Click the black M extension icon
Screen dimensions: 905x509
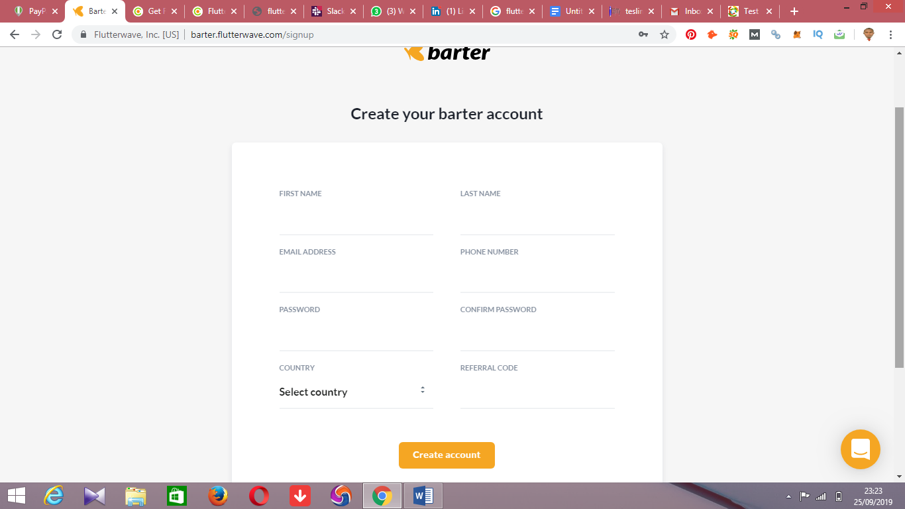(x=755, y=34)
